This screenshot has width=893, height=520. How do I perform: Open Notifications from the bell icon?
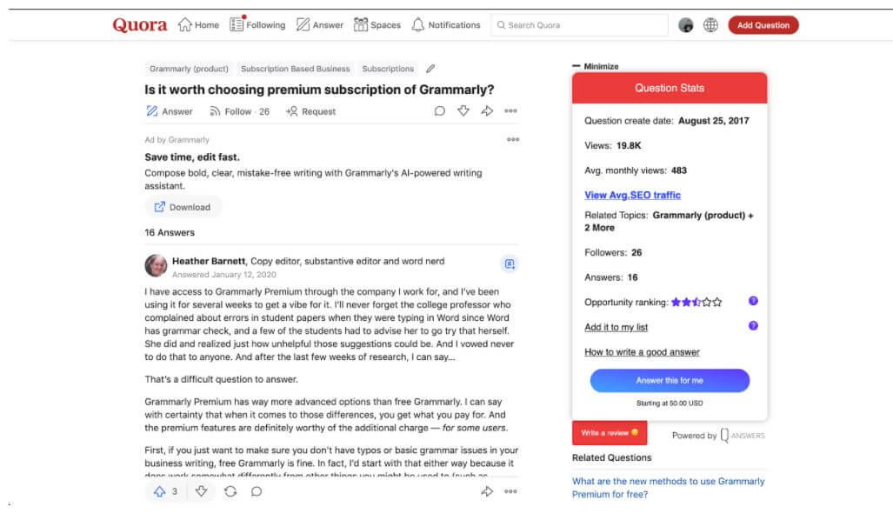[445, 24]
